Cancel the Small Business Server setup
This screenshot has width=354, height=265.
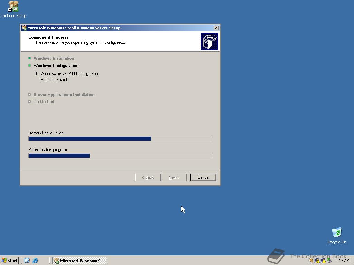click(x=203, y=177)
